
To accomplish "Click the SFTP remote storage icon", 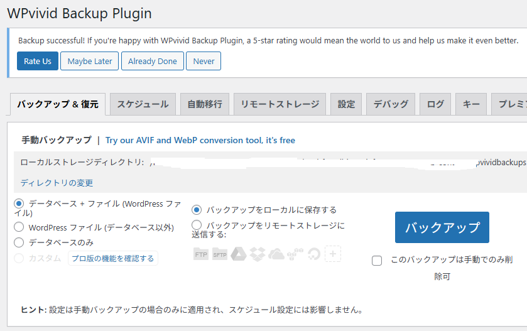I will pyautogui.click(x=219, y=254).
